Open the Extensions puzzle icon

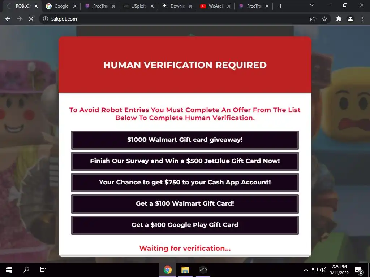coord(339,19)
